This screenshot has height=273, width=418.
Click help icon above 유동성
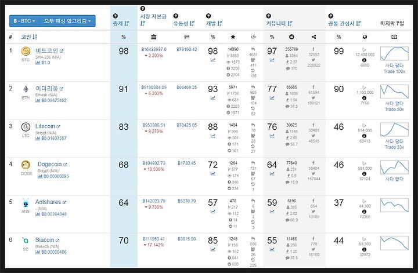[x=176, y=16]
